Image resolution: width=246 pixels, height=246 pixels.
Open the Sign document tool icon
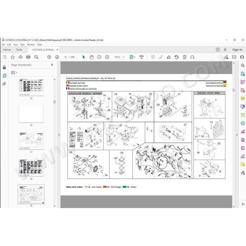coord(169,57)
